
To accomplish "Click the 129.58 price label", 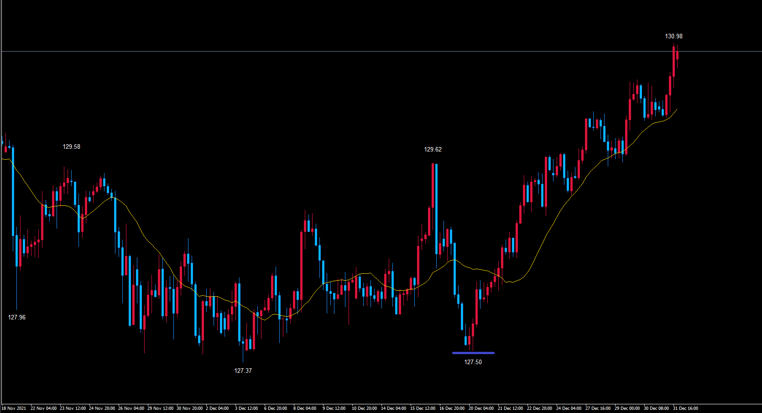I will [71, 146].
